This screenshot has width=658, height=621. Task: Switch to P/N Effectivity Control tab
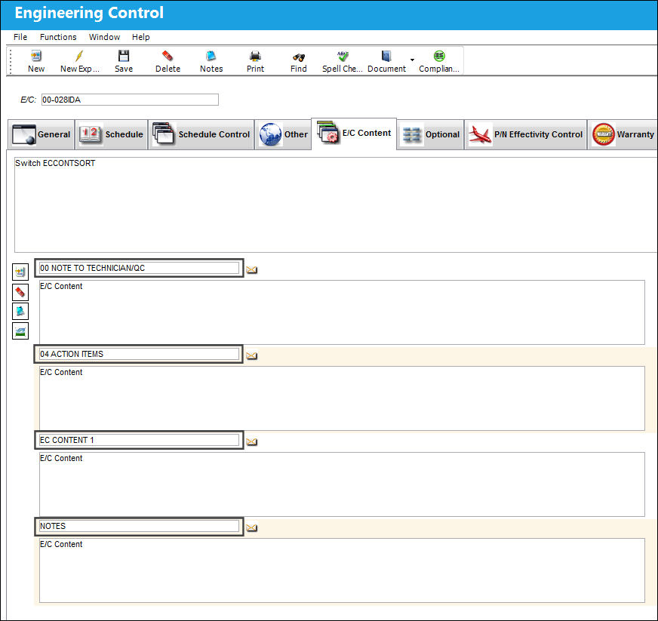click(x=525, y=134)
